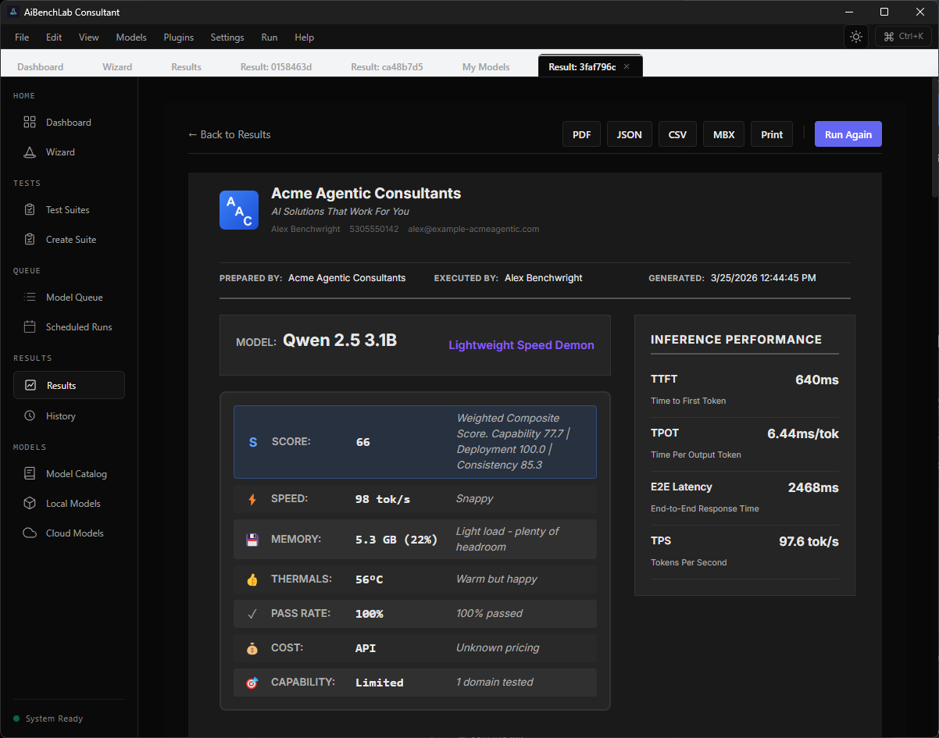The width and height of the screenshot is (939, 738).
Task: Click the Print button
Action: (772, 134)
